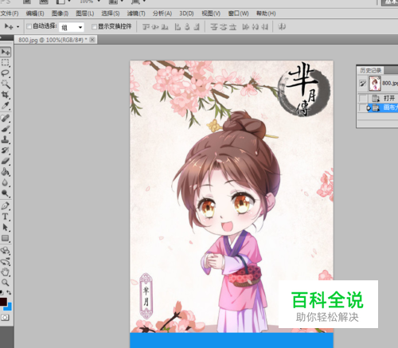Screen dimensions: 398x348
Task: Click distribute left edges icon
Action: (246, 27)
